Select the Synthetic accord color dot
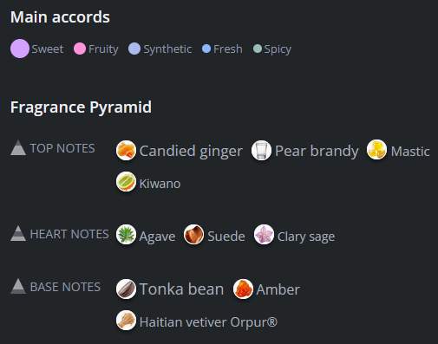 pos(134,49)
